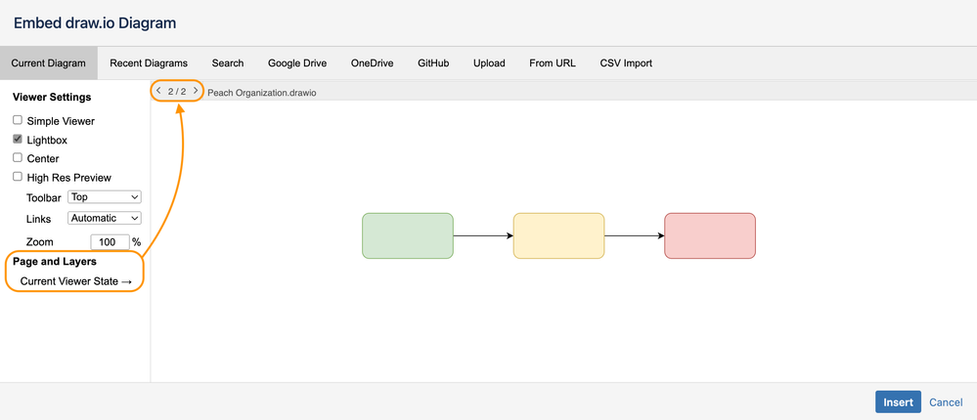This screenshot has height=420, width=977.
Task: Open the Search tab
Action: [228, 63]
